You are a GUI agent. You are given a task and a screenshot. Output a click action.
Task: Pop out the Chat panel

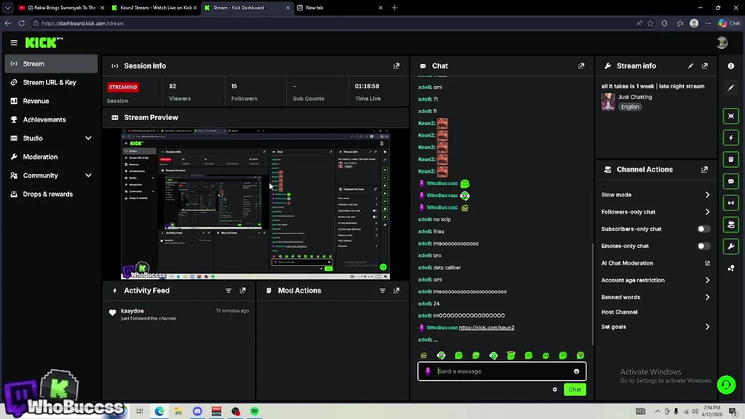click(x=581, y=66)
